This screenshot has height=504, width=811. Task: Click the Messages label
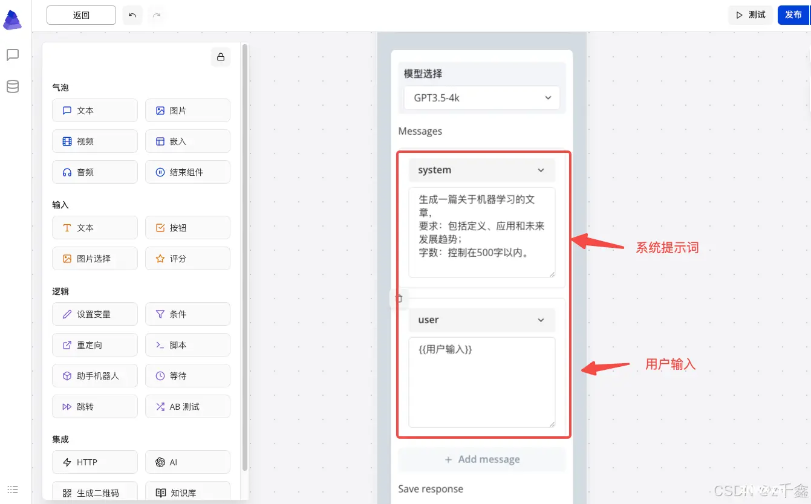(x=420, y=131)
